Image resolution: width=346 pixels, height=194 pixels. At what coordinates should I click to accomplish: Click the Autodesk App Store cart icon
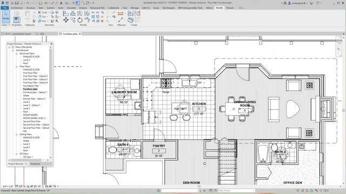coord(311,3)
